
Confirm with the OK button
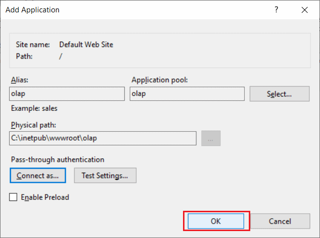coord(216,221)
